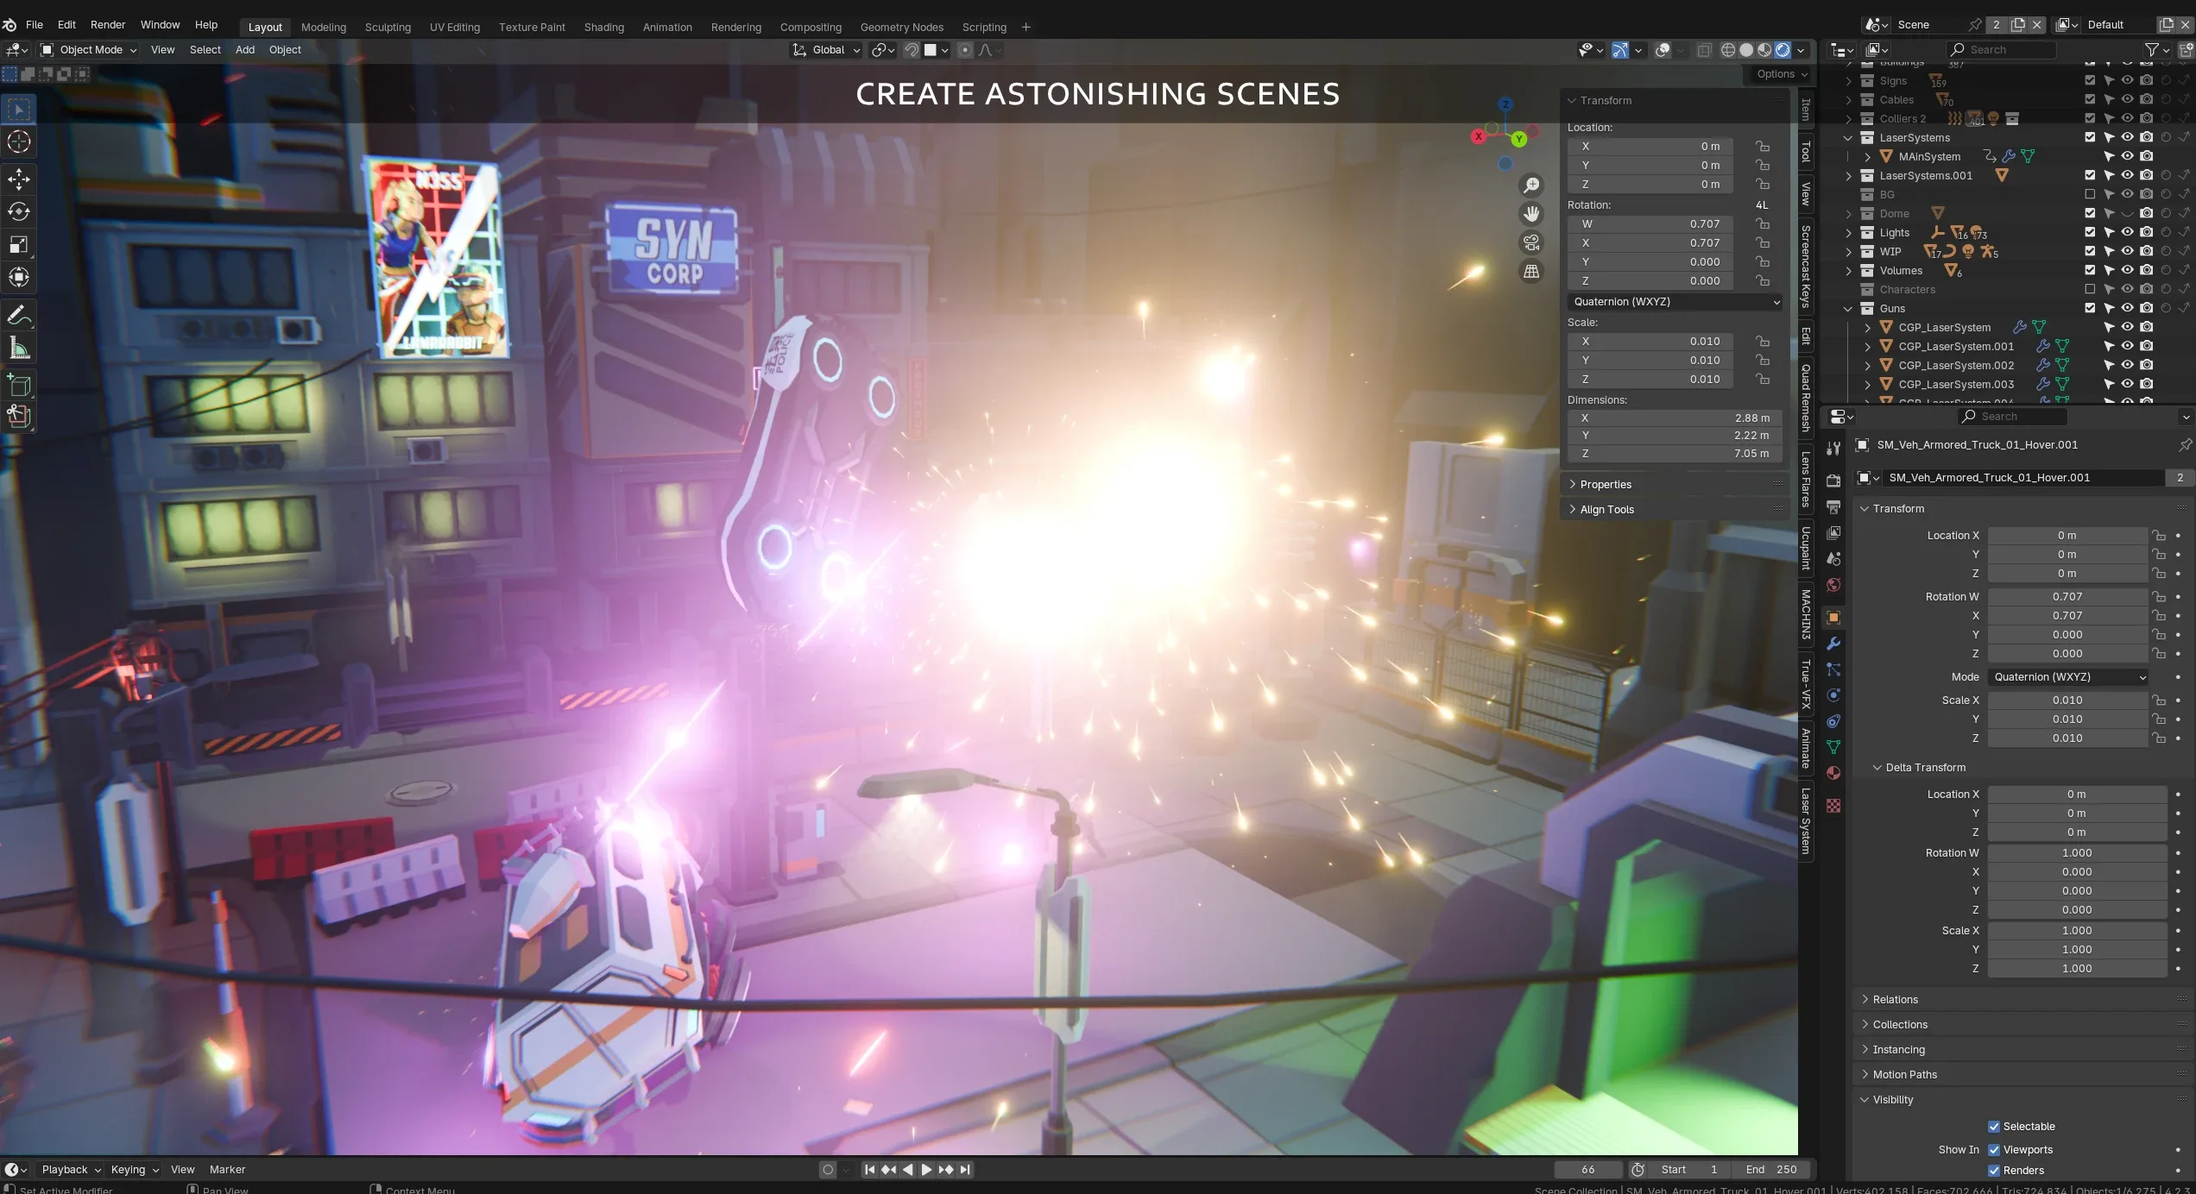Select the Move tool in the toolbar
The image size is (2196, 1194).
18,179
